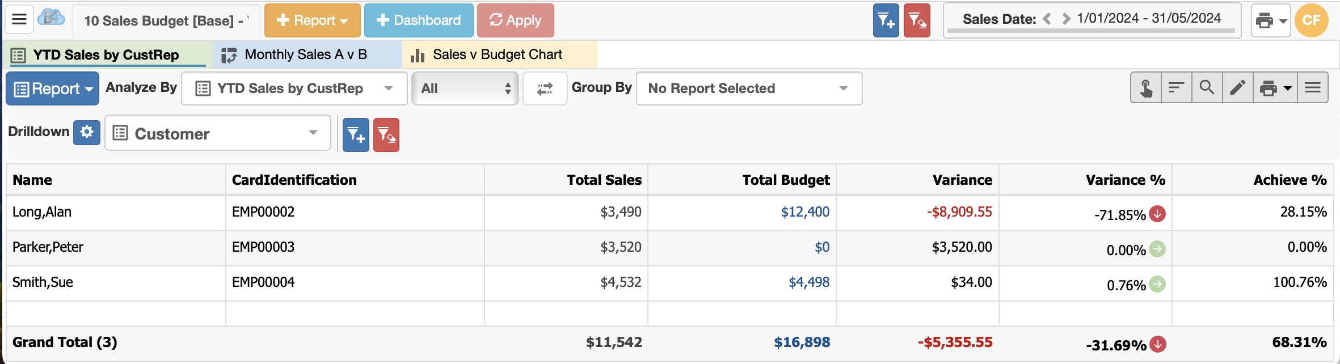Click variance value -$8,909.55

[959, 212]
